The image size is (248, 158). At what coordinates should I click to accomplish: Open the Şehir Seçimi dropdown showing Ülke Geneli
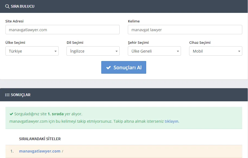(x=154, y=51)
